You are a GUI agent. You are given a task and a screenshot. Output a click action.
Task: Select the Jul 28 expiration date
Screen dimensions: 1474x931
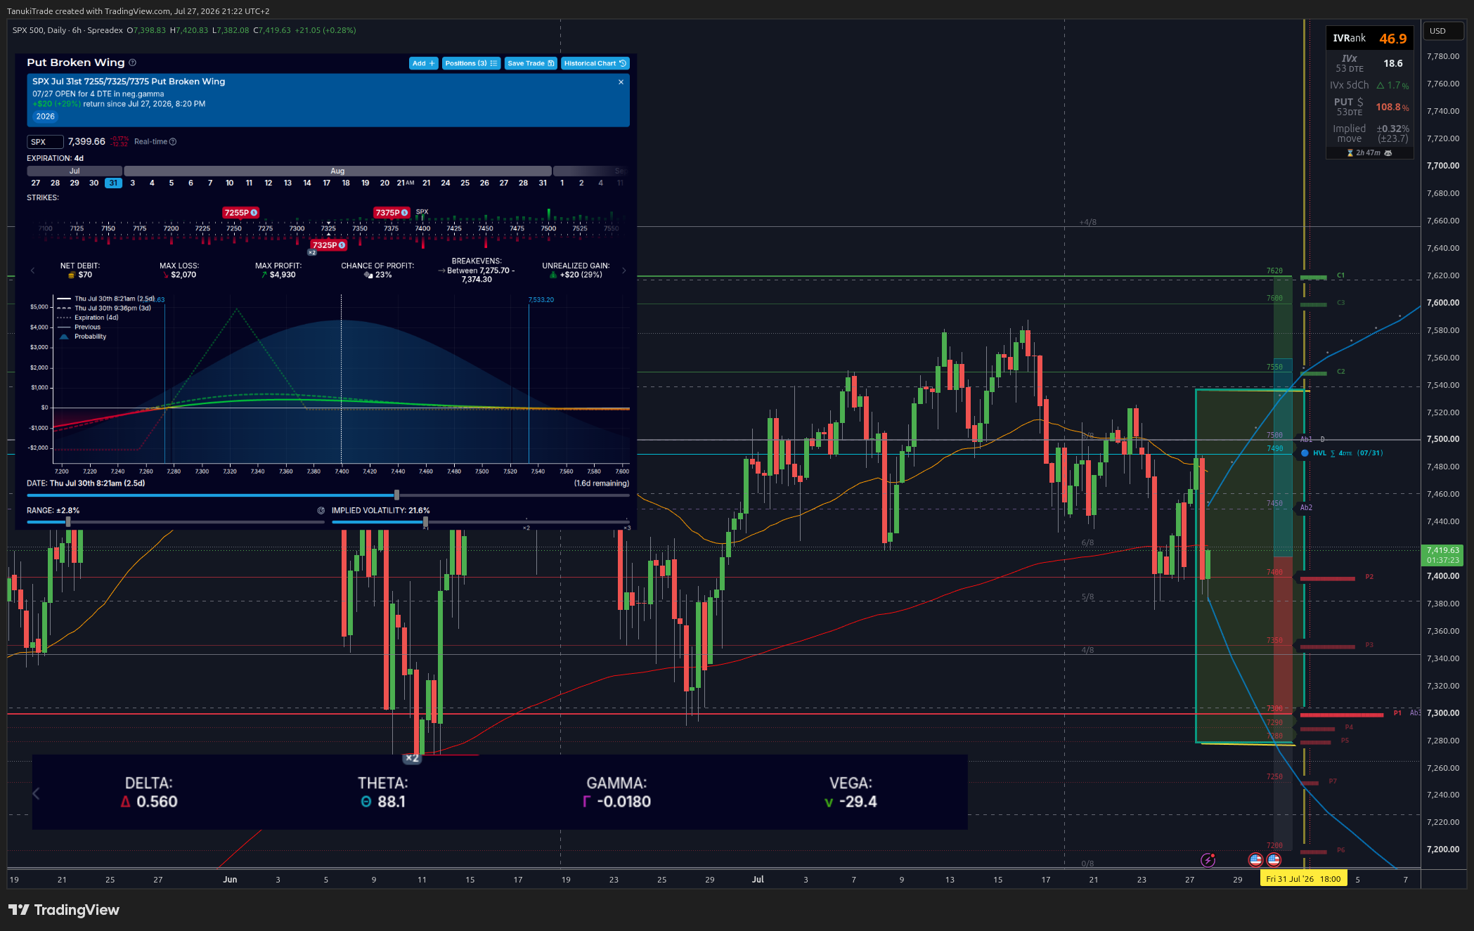[x=55, y=183]
